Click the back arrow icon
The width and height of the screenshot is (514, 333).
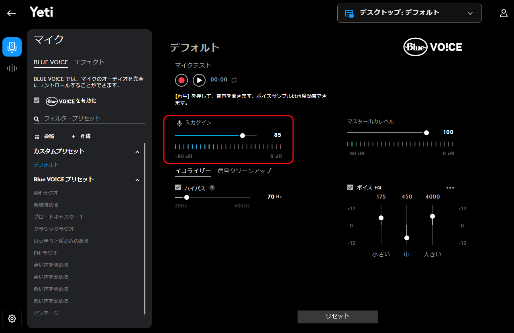[11, 13]
